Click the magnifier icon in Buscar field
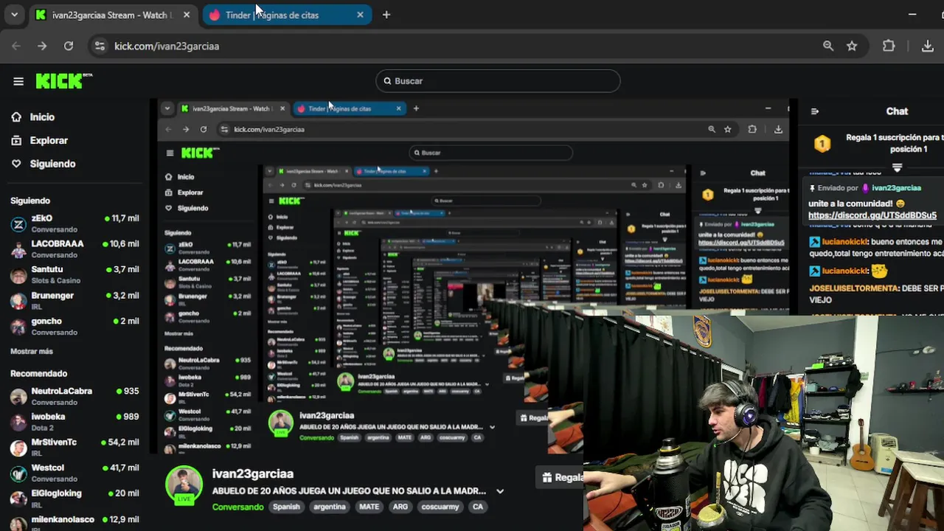 coord(387,81)
